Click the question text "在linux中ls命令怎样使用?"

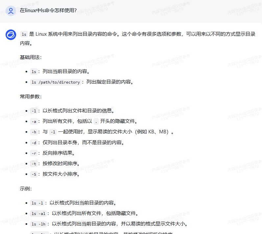tap(48, 10)
